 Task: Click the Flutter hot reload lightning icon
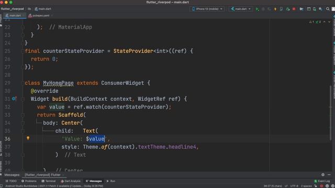tap(275, 9)
